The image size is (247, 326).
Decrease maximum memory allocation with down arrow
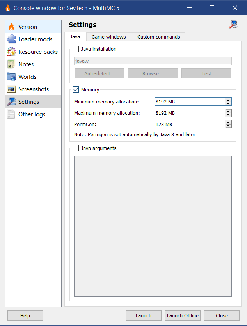(228, 115)
